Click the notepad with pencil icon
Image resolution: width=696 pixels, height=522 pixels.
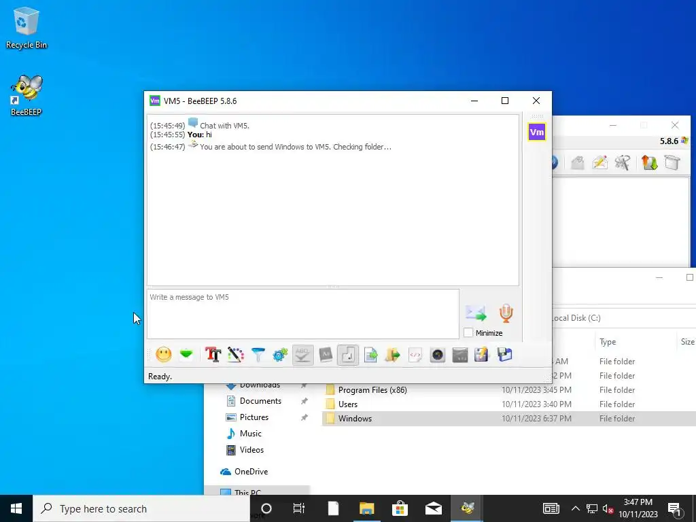pyautogui.click(x=482, y=355)
